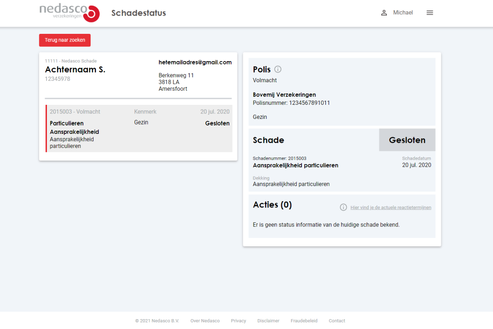Click the Terug naar zoeken button

pyautogui.click(x=65, y=40)
